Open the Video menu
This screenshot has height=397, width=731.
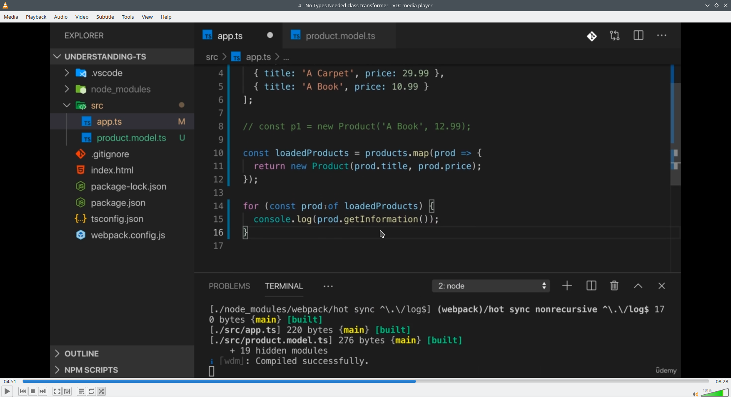point(82,17)
